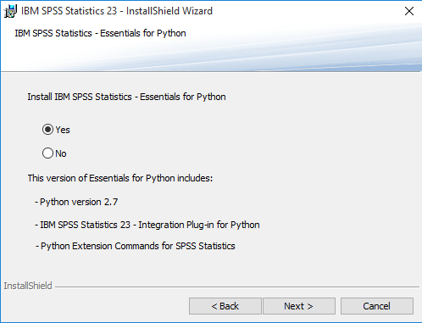The height and width of the screenshot is (323, 422).
Task: Click the Integration Plug-in for Python line
Action: (147, 225)
